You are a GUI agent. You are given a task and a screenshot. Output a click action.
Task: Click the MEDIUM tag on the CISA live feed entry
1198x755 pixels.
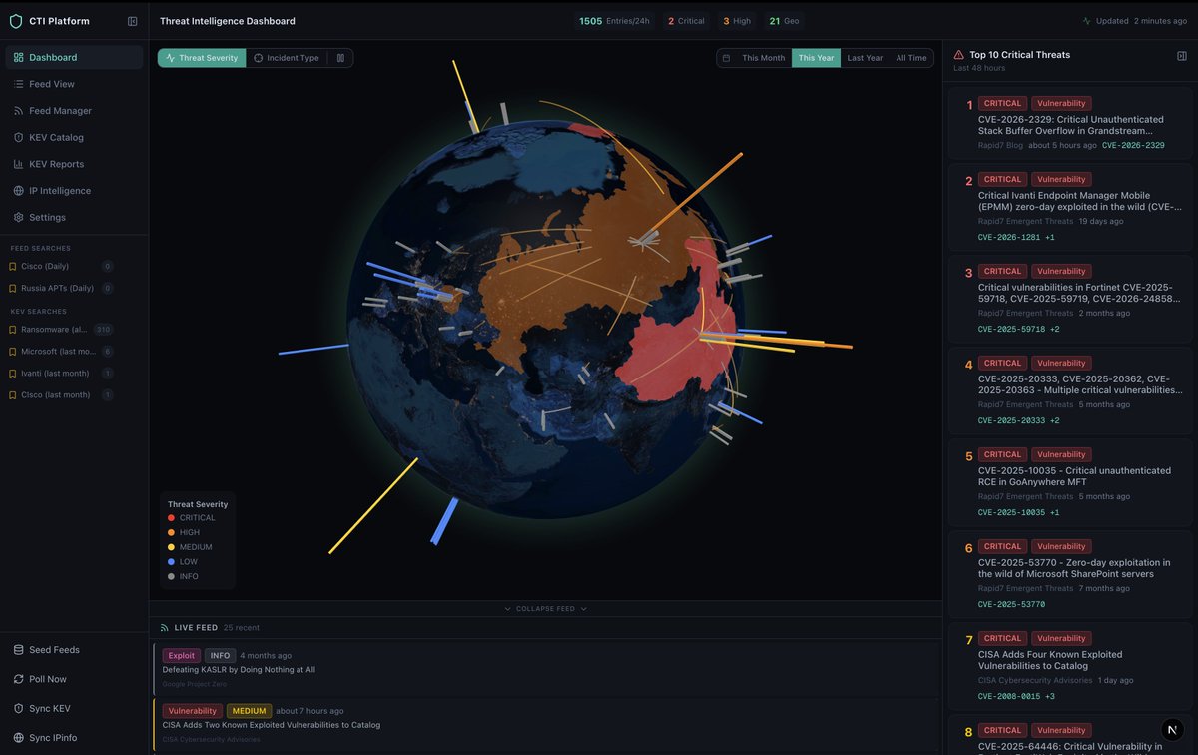coord(249,711)
